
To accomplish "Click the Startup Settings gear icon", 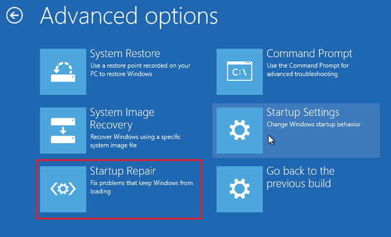I will [x=240, y=130].
